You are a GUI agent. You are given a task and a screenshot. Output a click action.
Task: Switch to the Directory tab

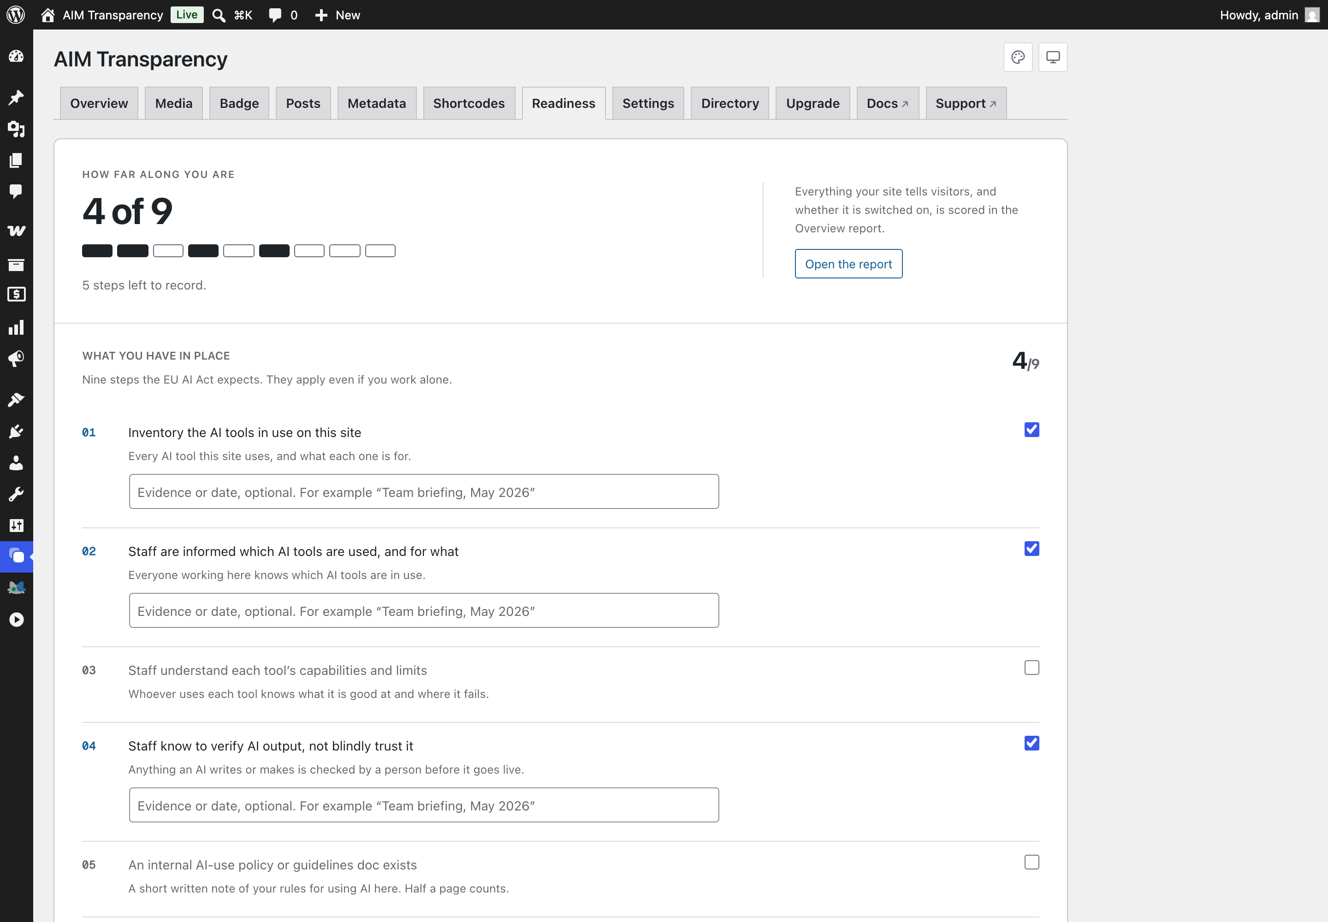point(730,103)
